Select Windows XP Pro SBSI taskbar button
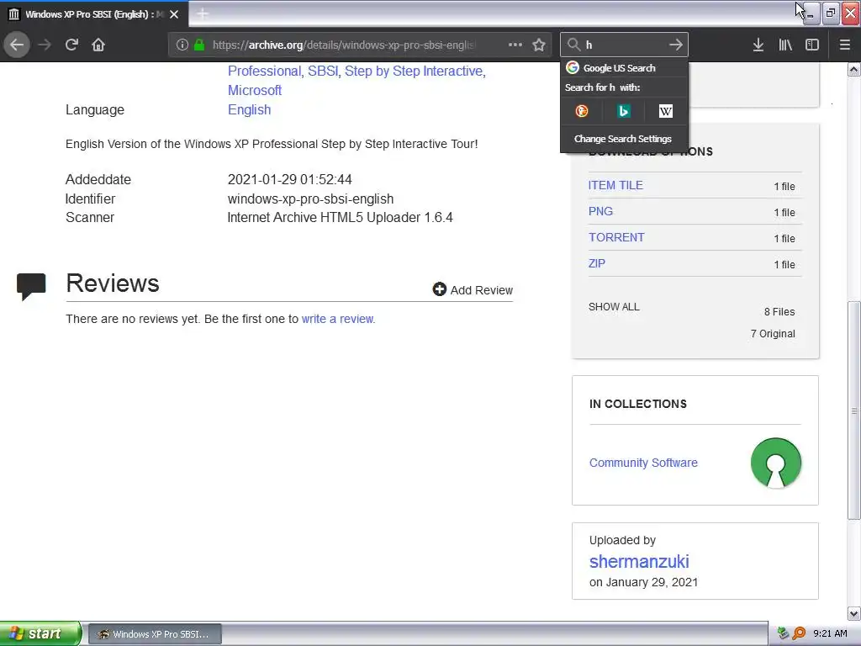861x646 pixels. 155,634
